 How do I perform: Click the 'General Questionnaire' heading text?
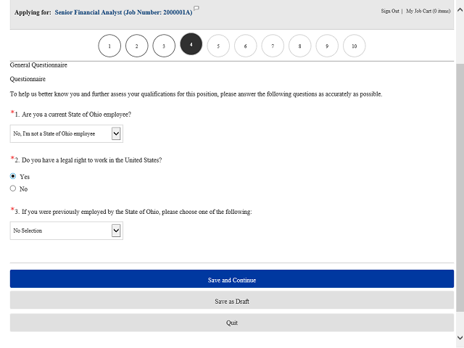point(38,65)
